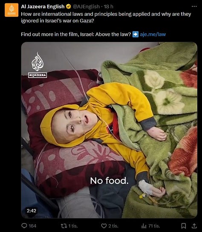
Task: Open the three-dot more options menu
Action: click(194, 6)
